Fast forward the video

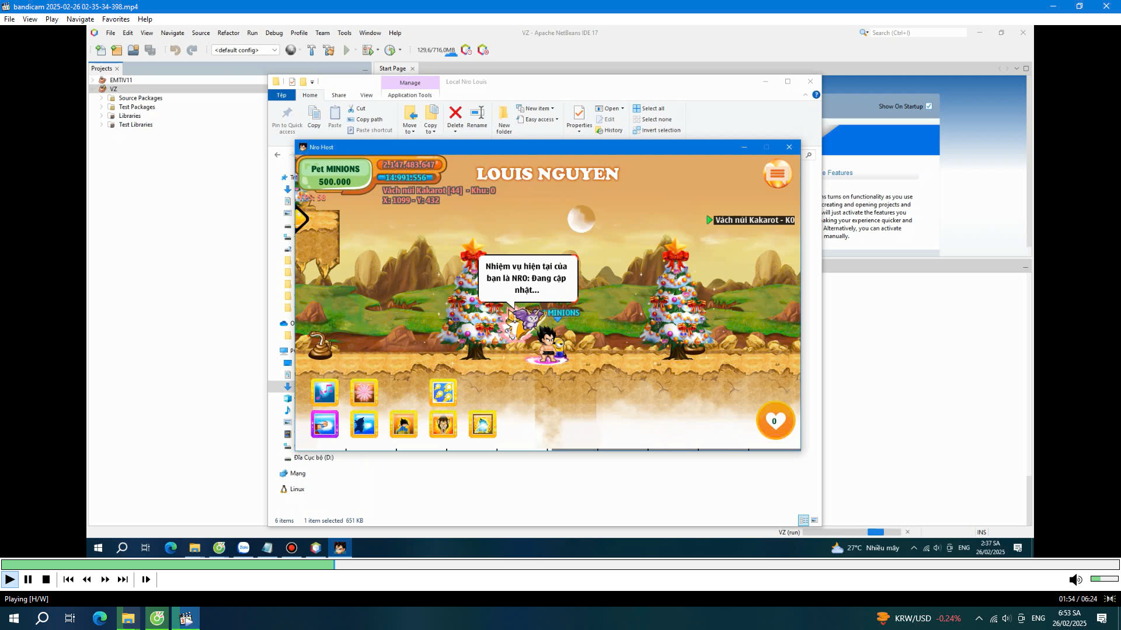pyautogui.click(x=105, y=579)
